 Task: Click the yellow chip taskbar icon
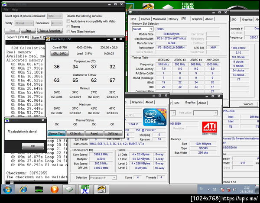pos(101,189)
